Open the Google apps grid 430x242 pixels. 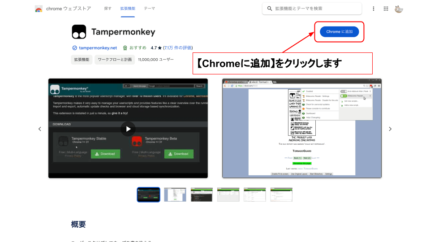pyautogui.click(x=386, y=9)
